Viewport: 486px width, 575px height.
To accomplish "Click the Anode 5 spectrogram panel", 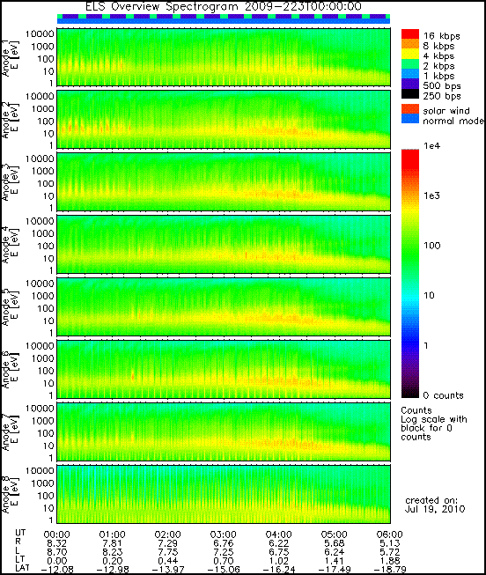I will 224,307.
